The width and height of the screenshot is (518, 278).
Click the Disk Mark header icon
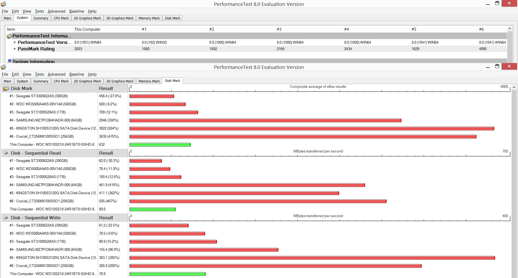pos(6,88)
